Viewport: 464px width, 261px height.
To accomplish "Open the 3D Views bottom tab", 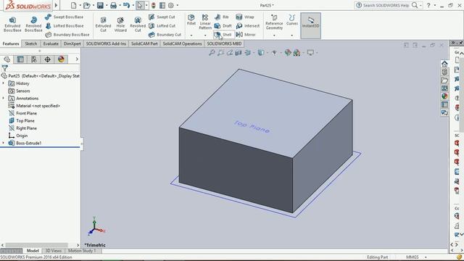I will [53, 251].
